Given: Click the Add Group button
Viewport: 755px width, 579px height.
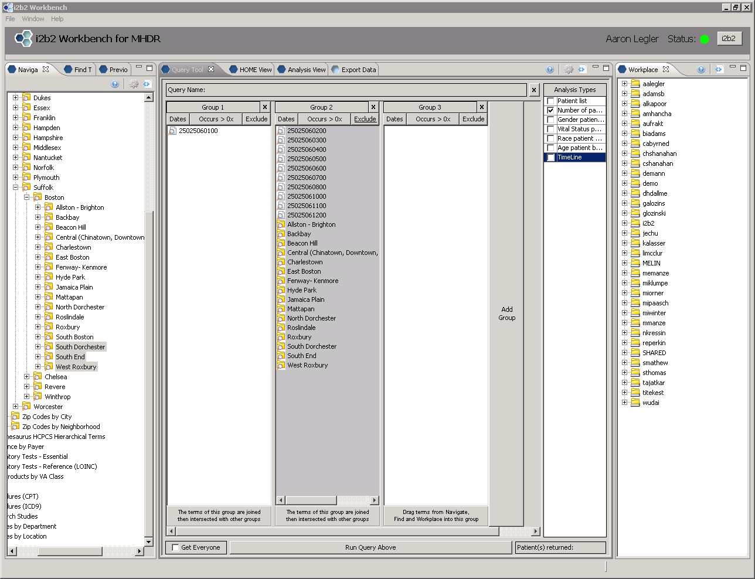Looking at the screenshot, I should click(x=506, y=314).
